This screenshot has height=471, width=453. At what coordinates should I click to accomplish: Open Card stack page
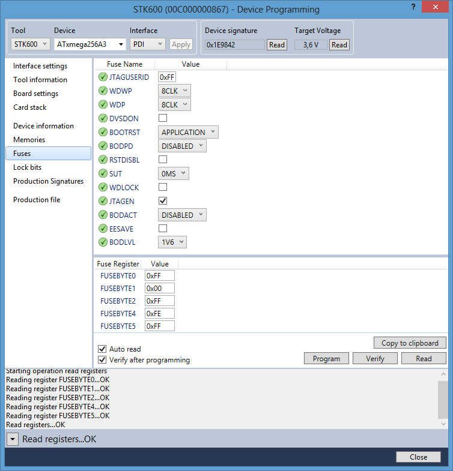(30, 107)
